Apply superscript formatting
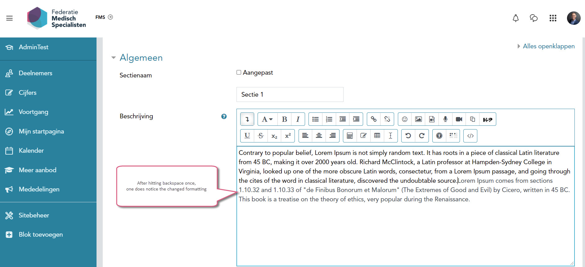The height and width of the screenshot is (267, 585). tap(288, 136)
